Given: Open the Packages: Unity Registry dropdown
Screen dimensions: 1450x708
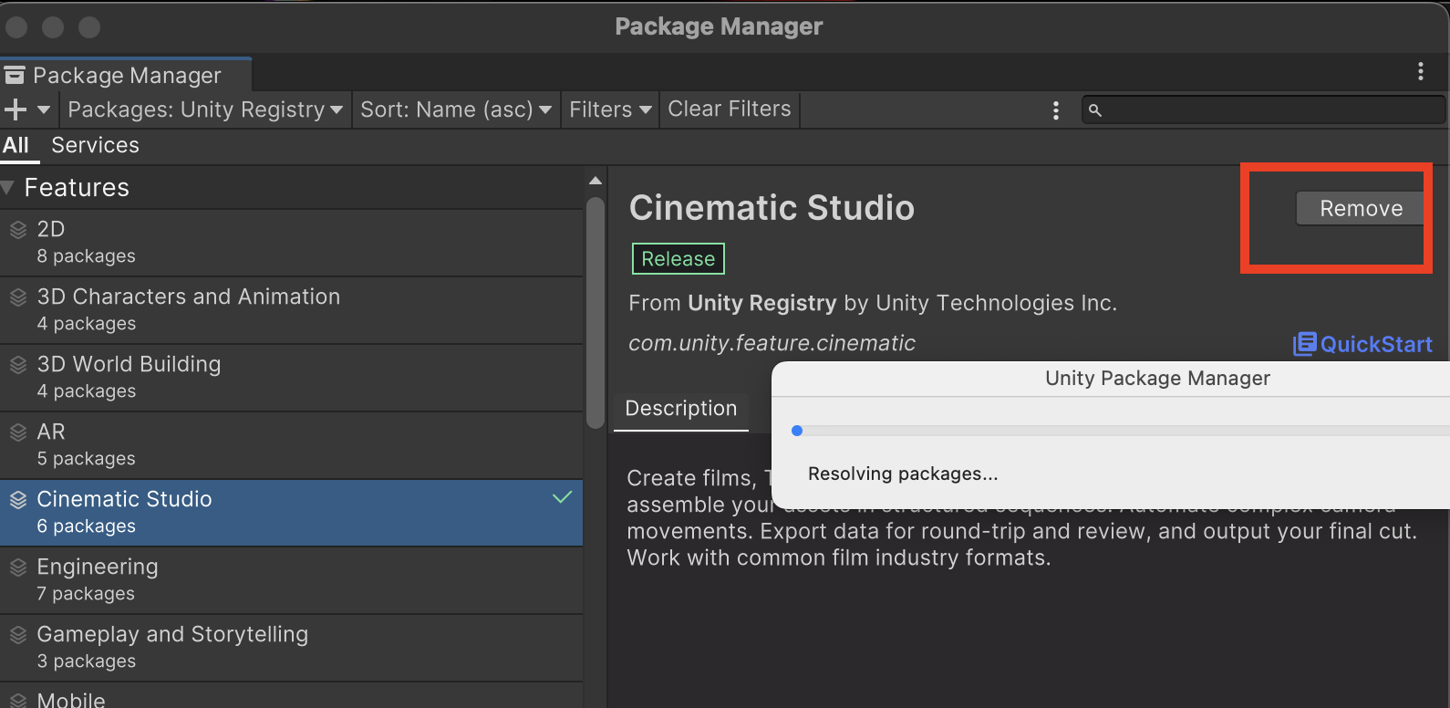Looking at the screenshot, I should [205, 110].
